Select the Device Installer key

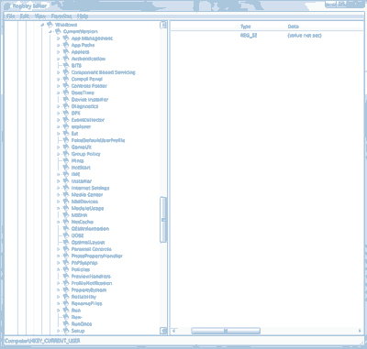pos(90,100)
